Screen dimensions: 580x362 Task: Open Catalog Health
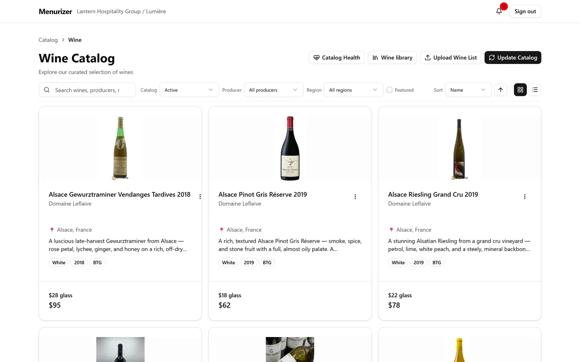tap(337, 58)
